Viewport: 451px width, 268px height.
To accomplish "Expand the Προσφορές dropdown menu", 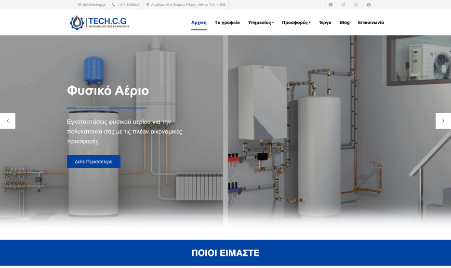I will 296,23.
